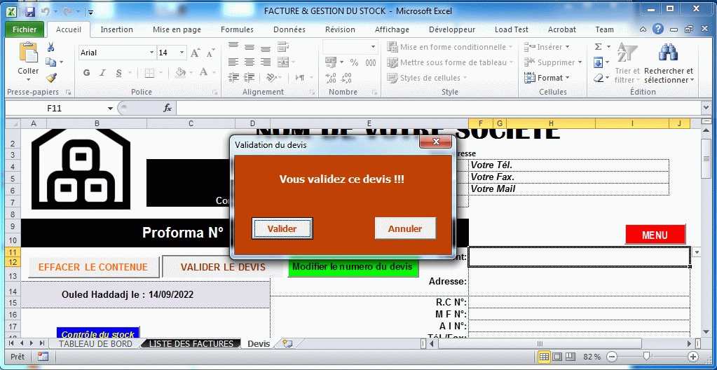Decrease font size with the small A icon
The width and height of the screenshot is (717, 370).
pyautogui.click(x=210, y=53)
